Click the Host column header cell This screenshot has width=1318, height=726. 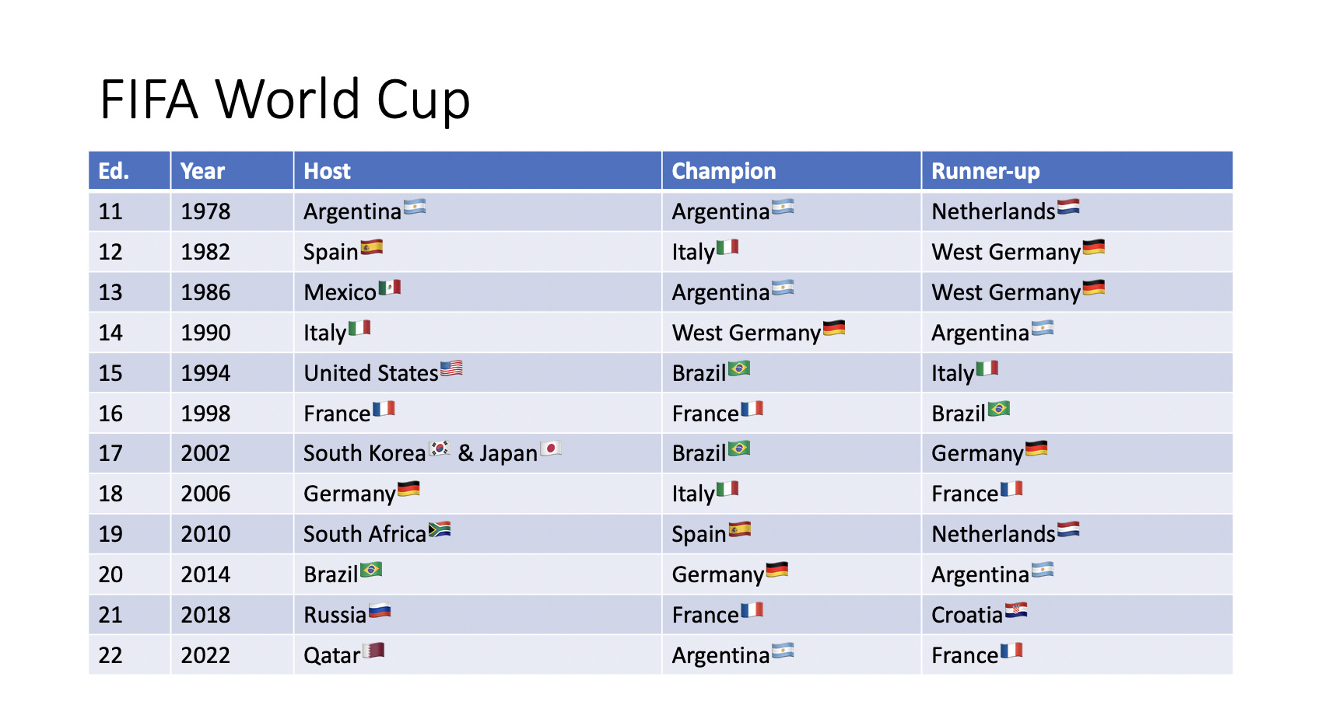[x=478, y=170]
